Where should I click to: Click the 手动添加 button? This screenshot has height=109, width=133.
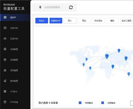(98, 20)
